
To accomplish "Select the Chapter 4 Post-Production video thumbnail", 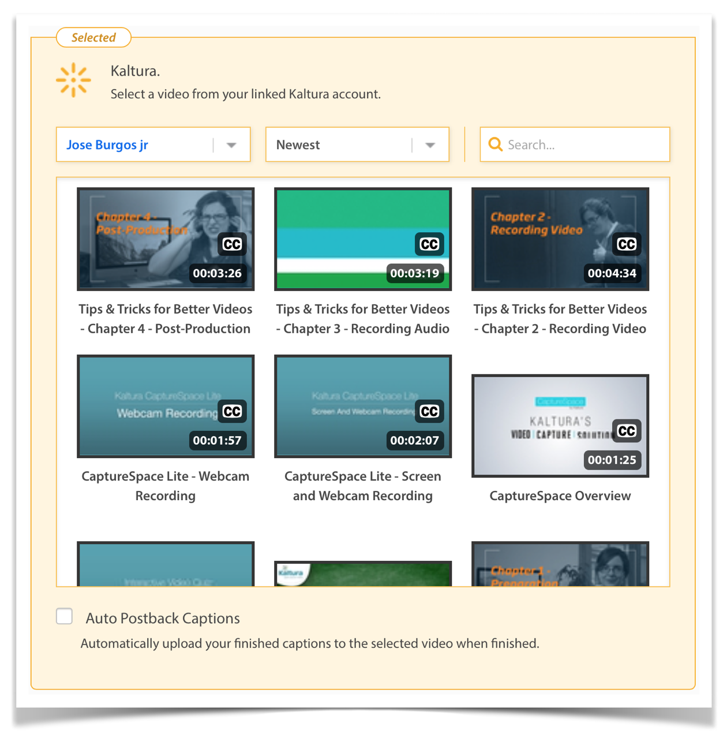I will click(166, 239).
